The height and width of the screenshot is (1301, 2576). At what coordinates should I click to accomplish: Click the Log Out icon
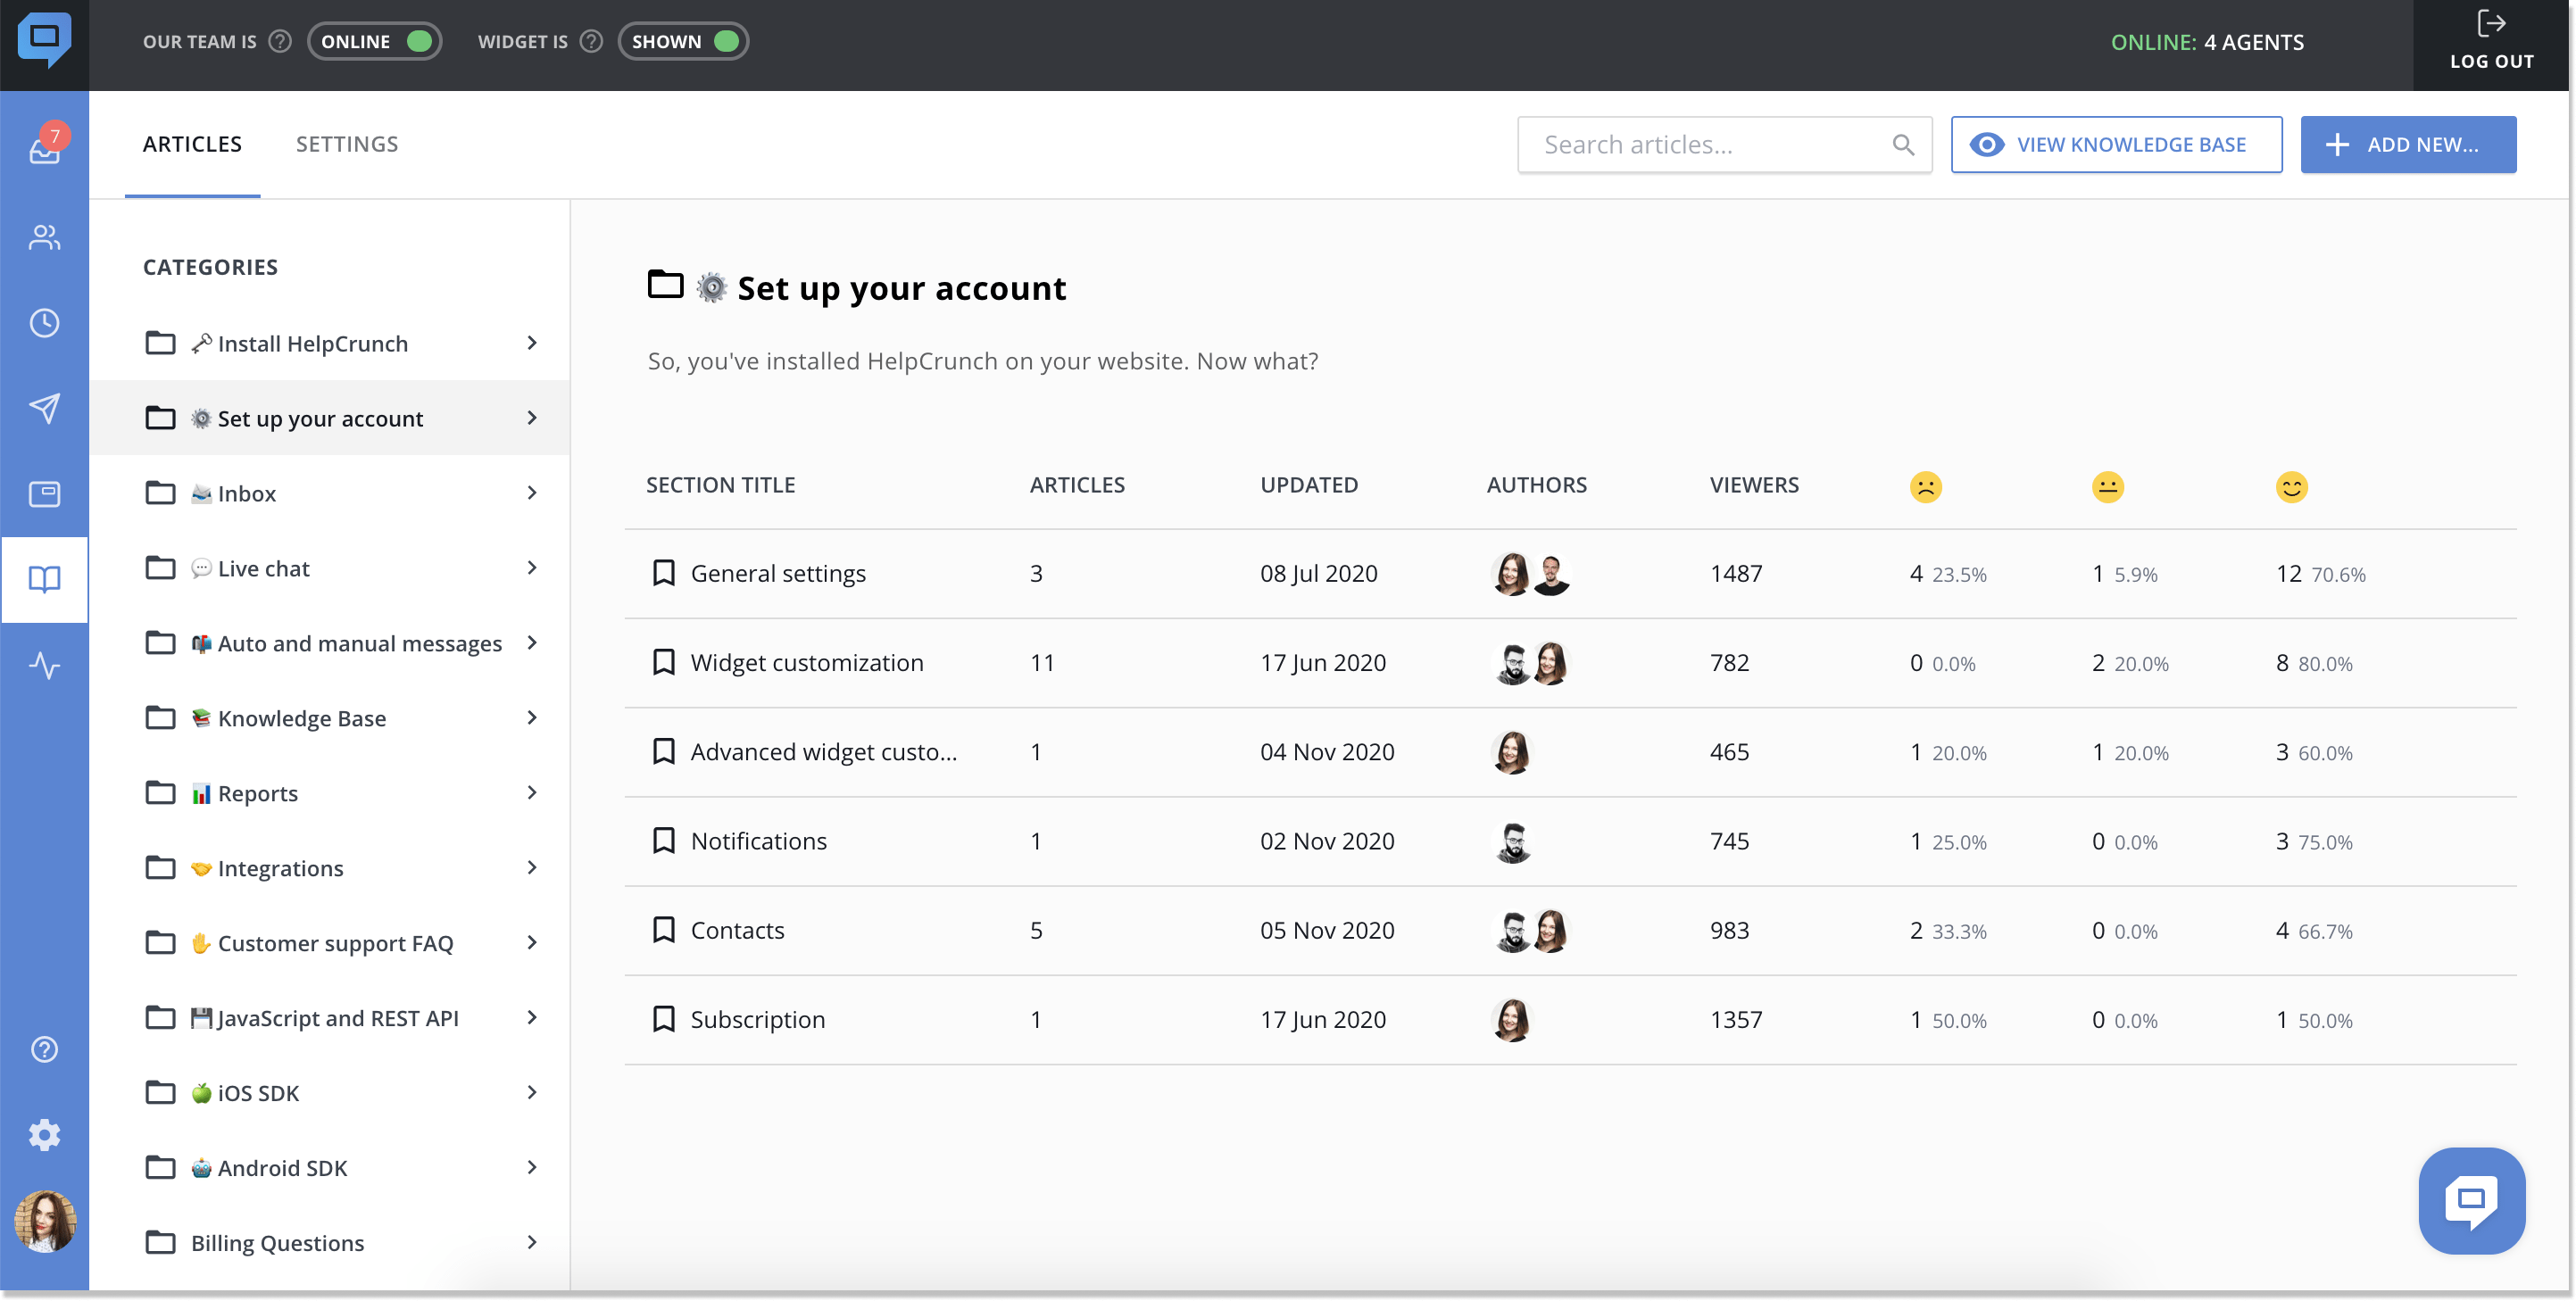point(2490,24)
